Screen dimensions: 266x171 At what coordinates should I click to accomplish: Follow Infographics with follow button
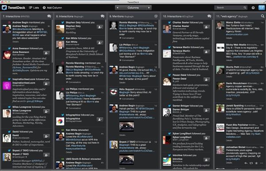coord(100,120)
